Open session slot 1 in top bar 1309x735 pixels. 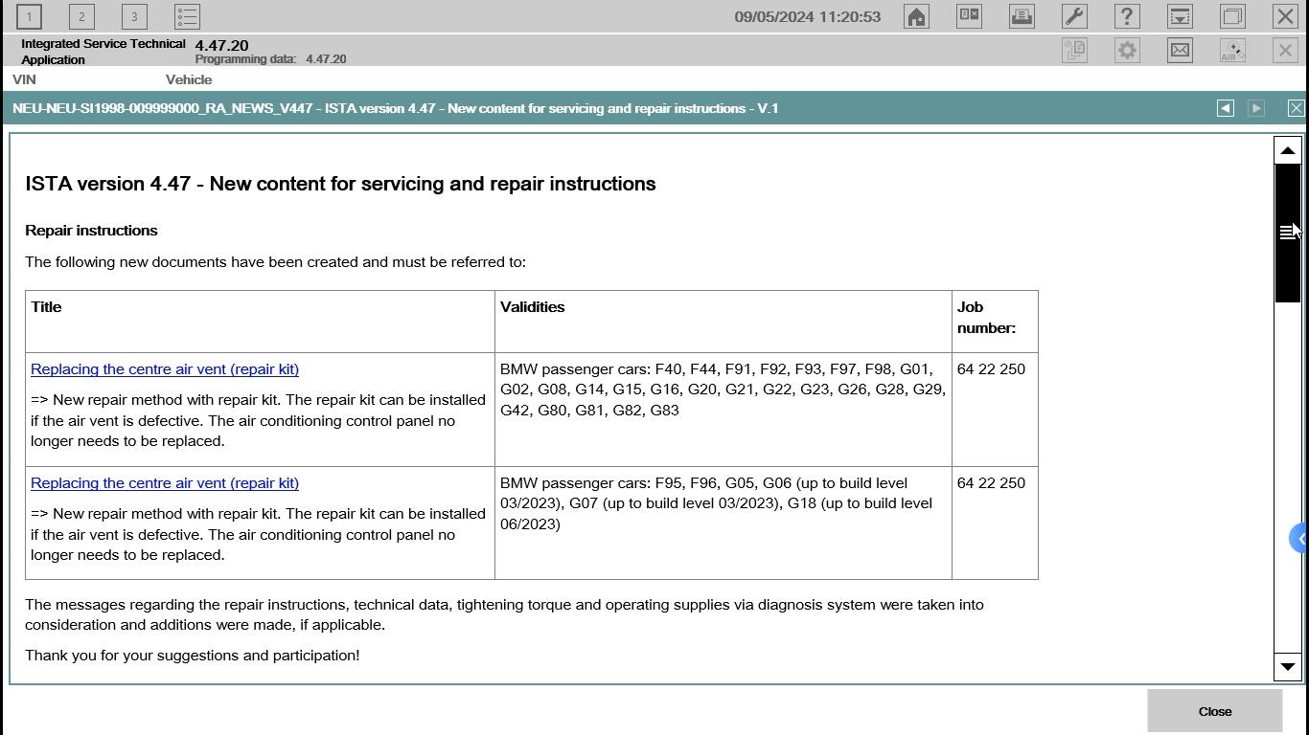point(29,16)
